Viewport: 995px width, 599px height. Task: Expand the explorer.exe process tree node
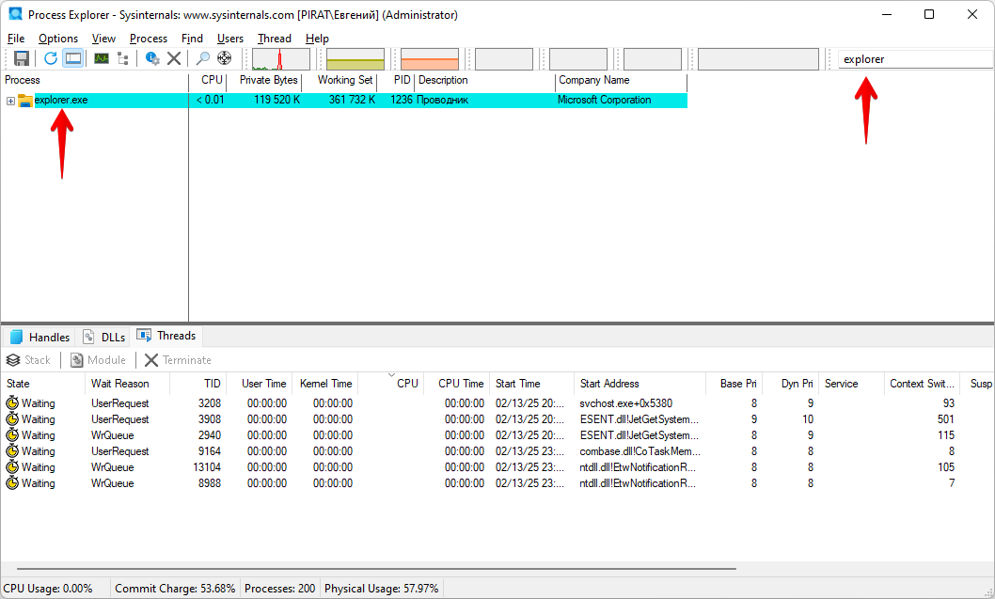coord(10,101)
